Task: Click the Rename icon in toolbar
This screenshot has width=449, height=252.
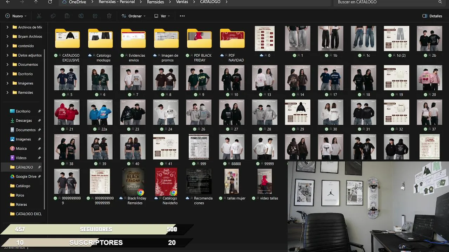Action: [81, 16]
